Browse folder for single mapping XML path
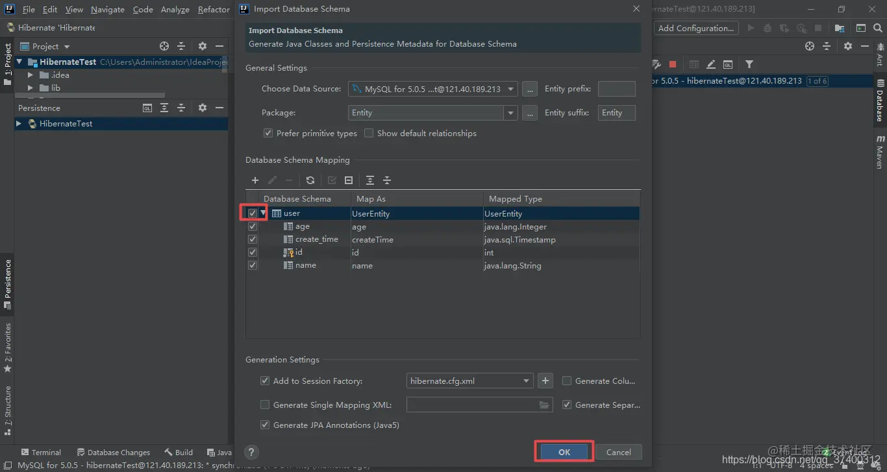The width and height of the screenshot is (887, 472). pos(544,405)
